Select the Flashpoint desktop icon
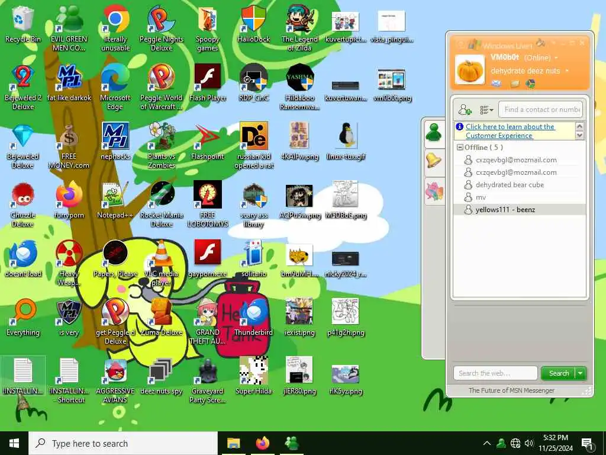This screenshot has width=606, height=455. pyautogui.click(x=208, y=142)
